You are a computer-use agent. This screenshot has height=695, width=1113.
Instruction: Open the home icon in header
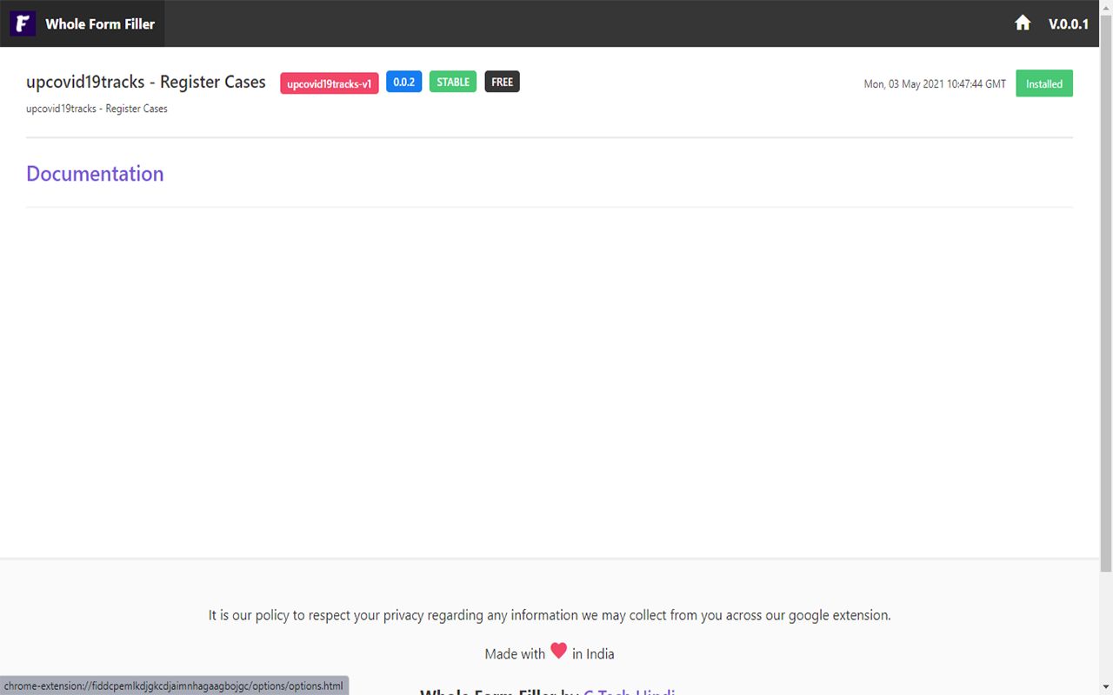coord(1023,23)
